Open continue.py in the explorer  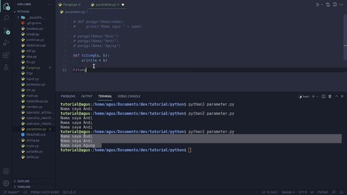[35, 40]
